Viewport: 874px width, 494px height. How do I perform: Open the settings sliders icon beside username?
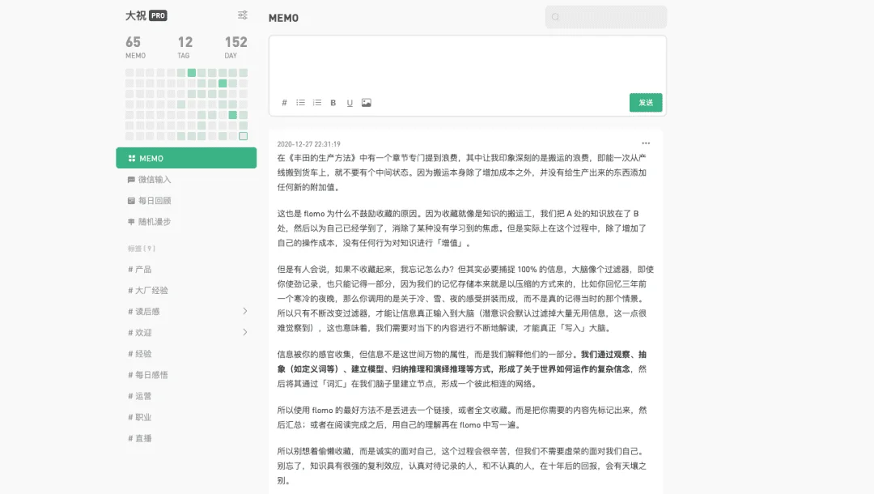coord(243,15)
